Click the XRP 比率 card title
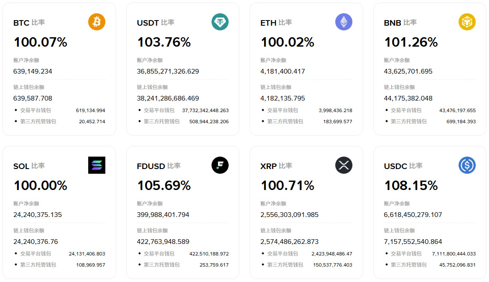Viewport: 489px width, 282px height. tap(276, 166)
